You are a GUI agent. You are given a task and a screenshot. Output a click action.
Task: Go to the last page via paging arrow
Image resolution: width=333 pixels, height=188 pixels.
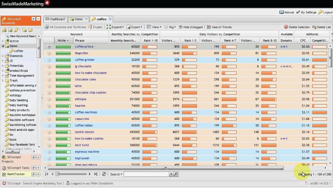(x=96, y=174)
